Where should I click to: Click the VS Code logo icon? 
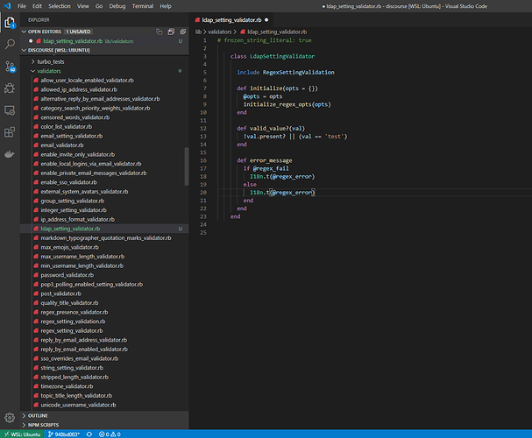point(7,6)
